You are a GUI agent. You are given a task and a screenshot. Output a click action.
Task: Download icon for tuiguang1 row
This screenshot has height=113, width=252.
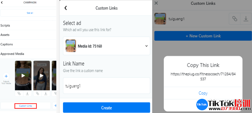(x=246, y=19)
